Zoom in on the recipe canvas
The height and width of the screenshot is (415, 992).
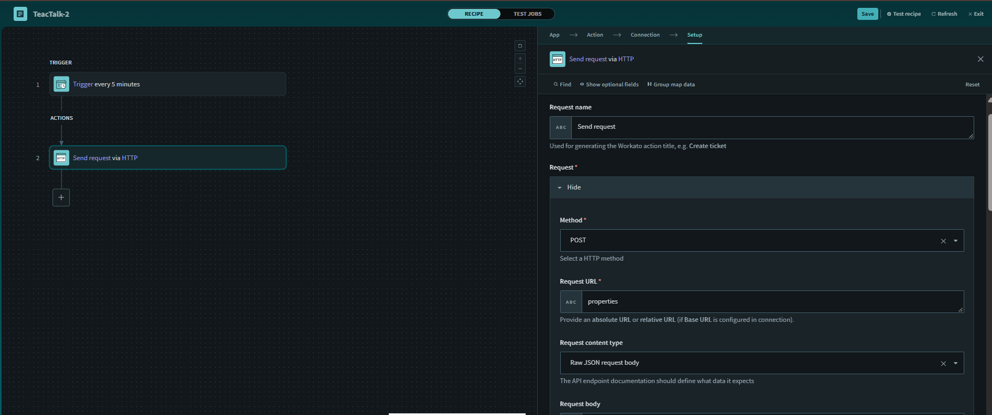(520, 59)
